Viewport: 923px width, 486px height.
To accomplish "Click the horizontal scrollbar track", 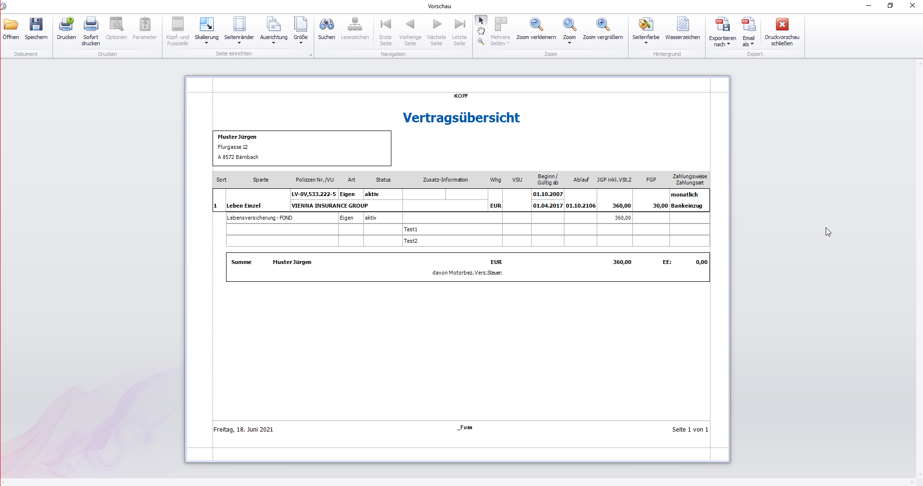I will (x=458, y=482).
